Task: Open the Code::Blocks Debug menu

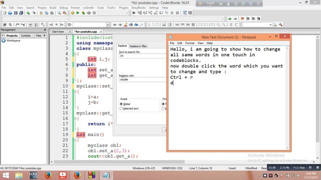Action: pos(64,7)
